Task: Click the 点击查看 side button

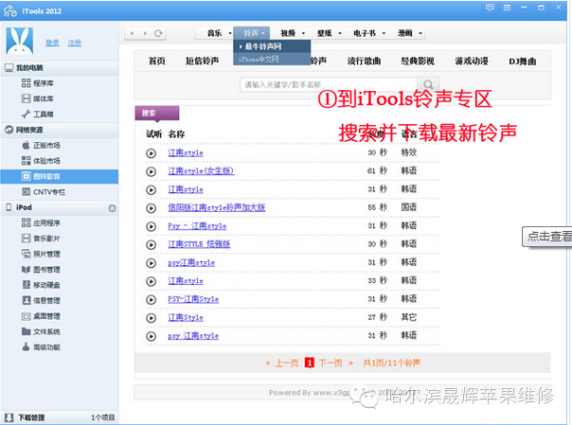Action: 546,237
